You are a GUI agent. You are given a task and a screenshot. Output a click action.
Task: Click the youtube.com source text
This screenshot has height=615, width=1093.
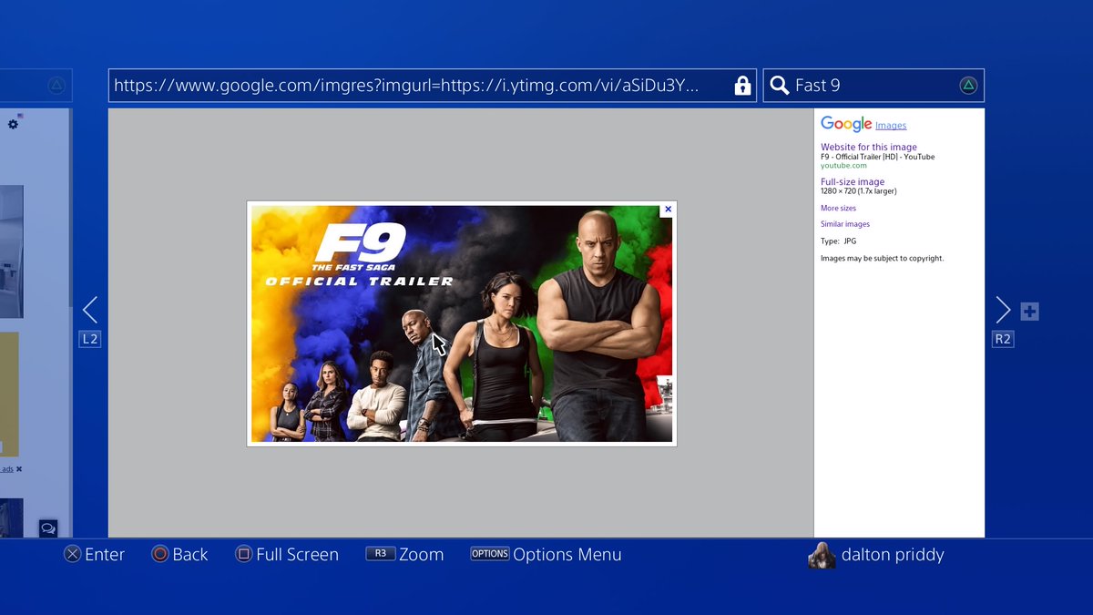pos(843,166)
